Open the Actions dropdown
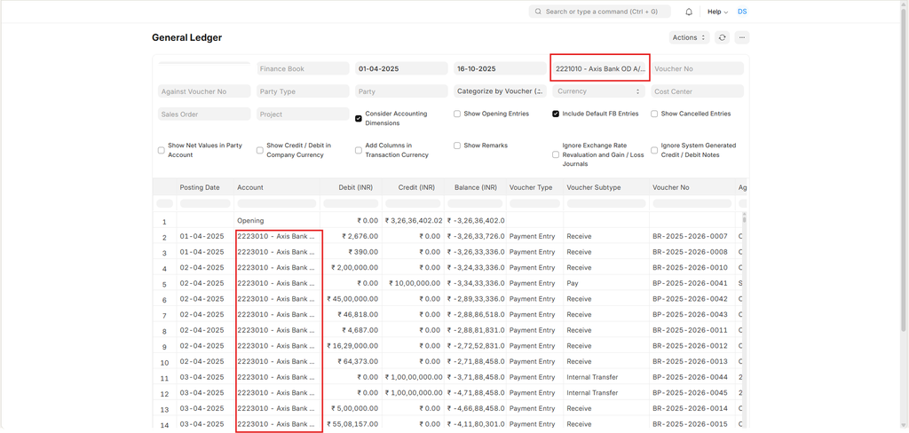The image size is (909, 433). click(689, 37)
